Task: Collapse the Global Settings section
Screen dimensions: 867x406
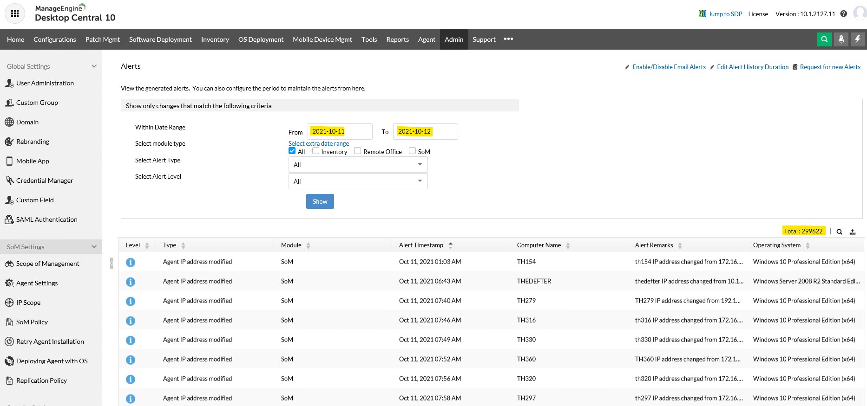Action: (94, 66)
